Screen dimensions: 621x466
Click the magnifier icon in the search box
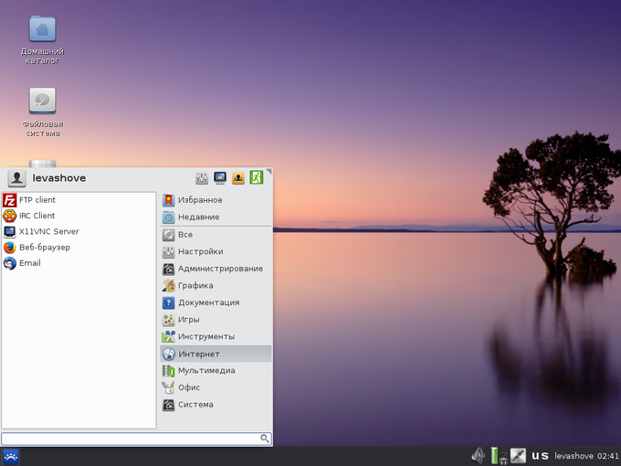265,439
